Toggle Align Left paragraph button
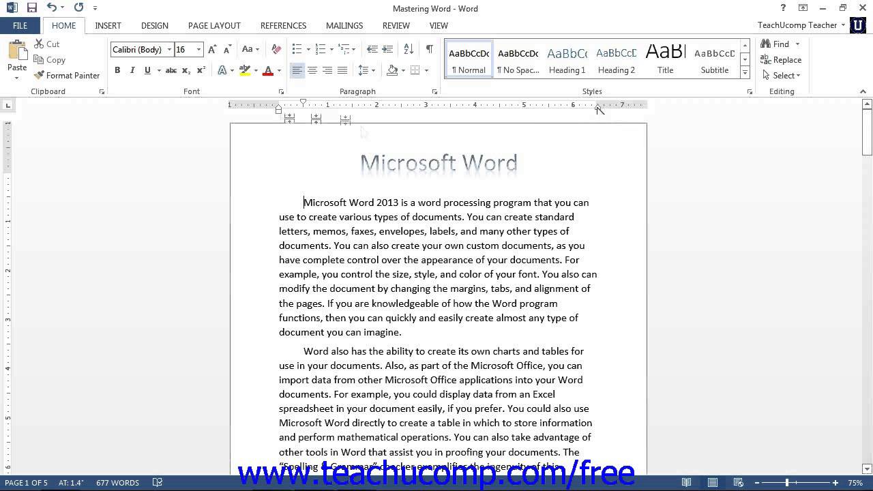The width and height of the screenshot is (873, 491). pos(297,70)
